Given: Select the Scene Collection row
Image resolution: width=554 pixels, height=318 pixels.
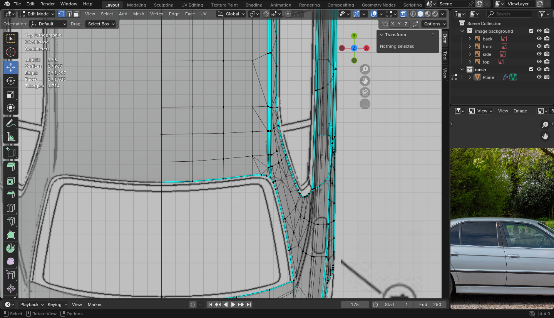Looking at the screenshot, I should [502, 23].
